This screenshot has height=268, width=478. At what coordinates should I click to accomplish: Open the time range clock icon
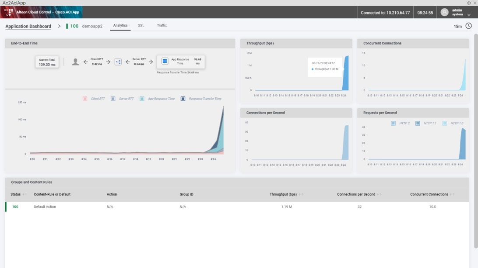(468, 26)
